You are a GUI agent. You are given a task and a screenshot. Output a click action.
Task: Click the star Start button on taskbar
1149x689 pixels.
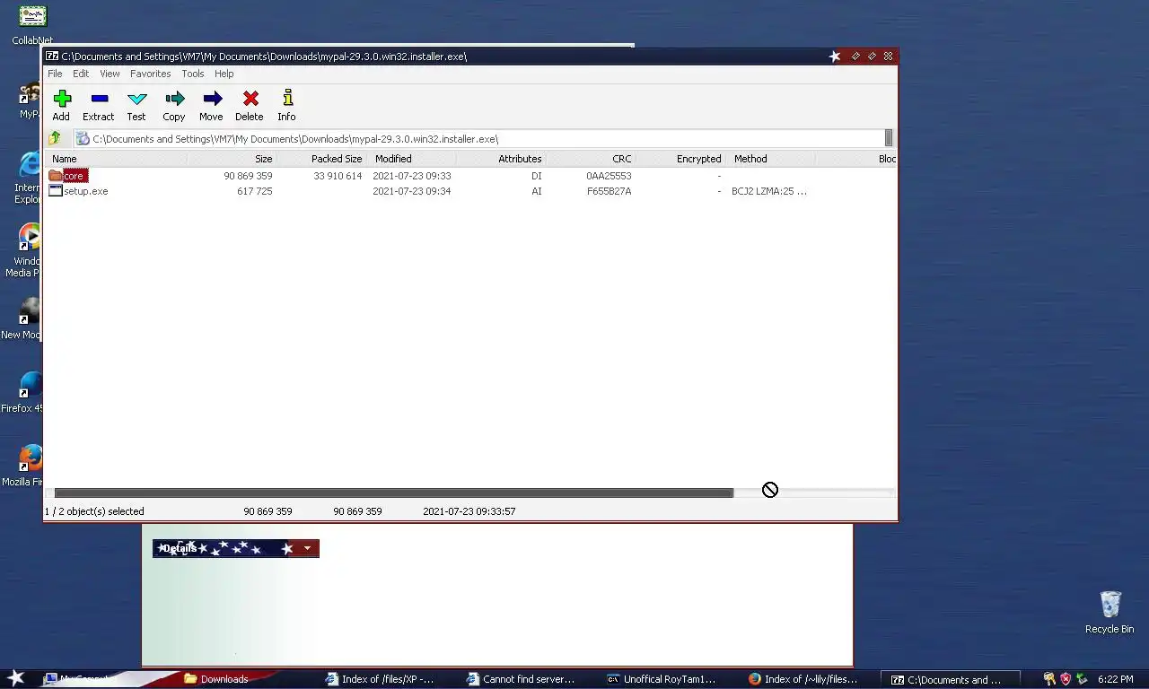coord(16,678)
